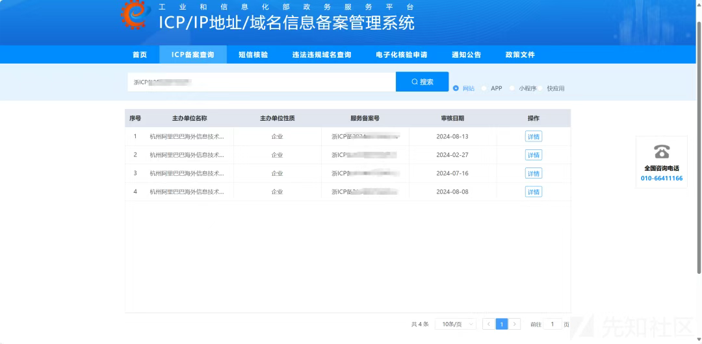
Task: Click the 2024-02-27 date cell
Action: (452, 154)
